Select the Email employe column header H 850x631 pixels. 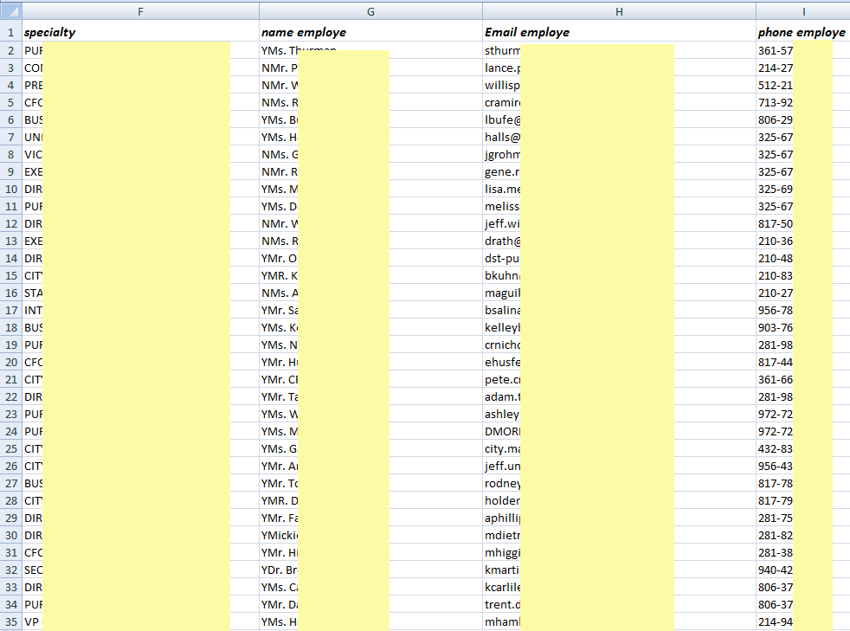click(x=619, y=11)
